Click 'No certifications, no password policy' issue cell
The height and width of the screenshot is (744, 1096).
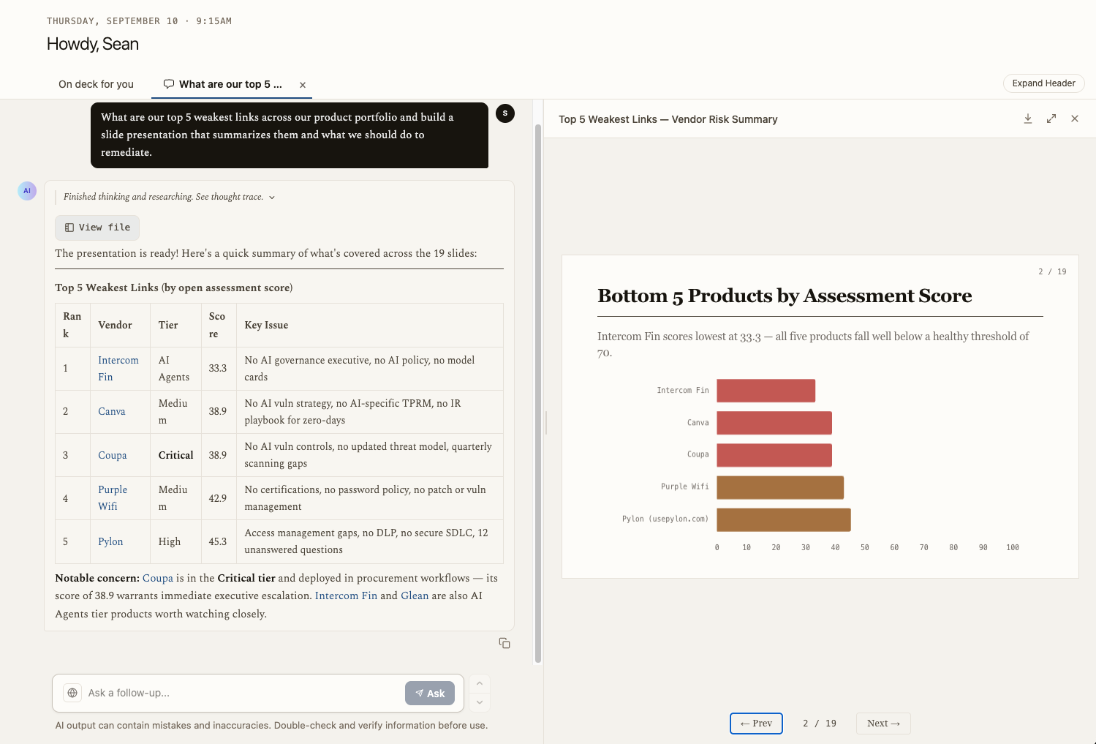coord(370,498)
